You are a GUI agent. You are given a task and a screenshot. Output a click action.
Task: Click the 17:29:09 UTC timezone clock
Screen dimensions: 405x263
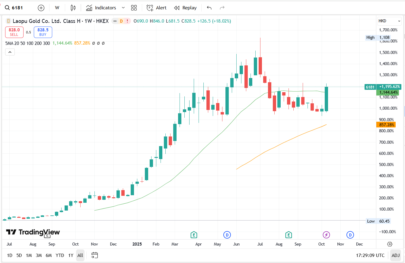point(370,255)
